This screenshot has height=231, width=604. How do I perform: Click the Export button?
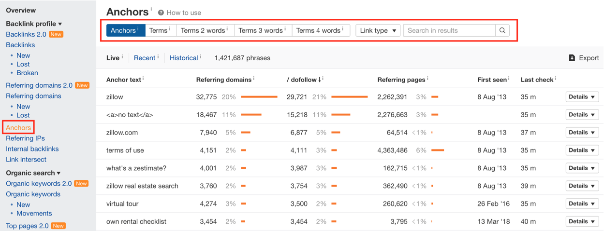pos(584,58)
